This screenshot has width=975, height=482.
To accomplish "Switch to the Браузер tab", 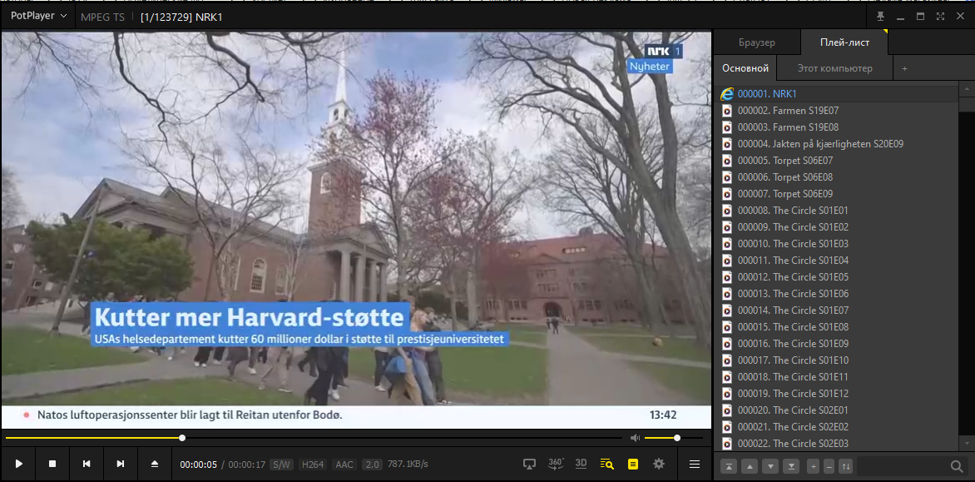I will (x=757, y=42).
